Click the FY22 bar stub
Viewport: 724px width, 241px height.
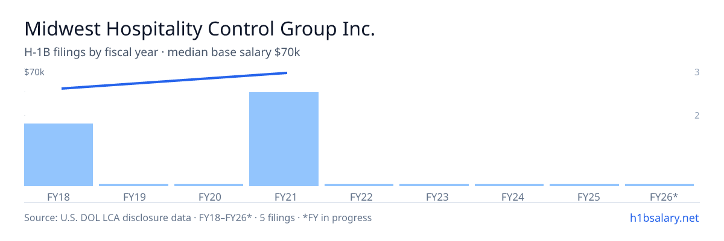(359, 185)
